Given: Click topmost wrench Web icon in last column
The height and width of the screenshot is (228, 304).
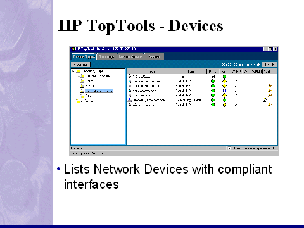Looking at the screenshot, I should click(x=270, y=85).
